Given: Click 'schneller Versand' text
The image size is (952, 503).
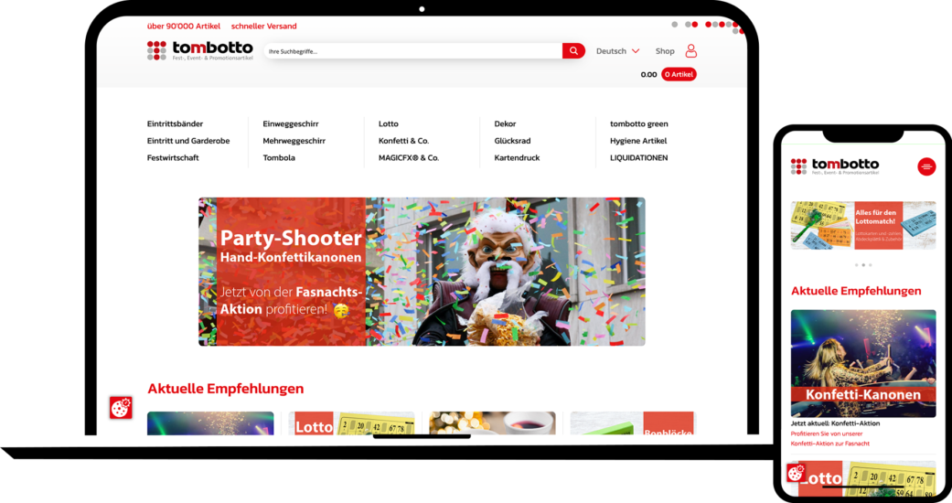Looking at the screenshot, I should click(263, 27).
